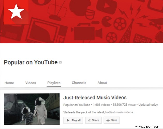Click the Popular on YouTube channel heading
Screen dimensions: 163x129
(31, 63)
